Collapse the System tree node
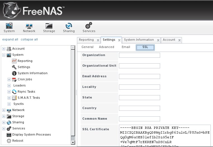This screenshot has height=147, width=213. pos(4,55)
